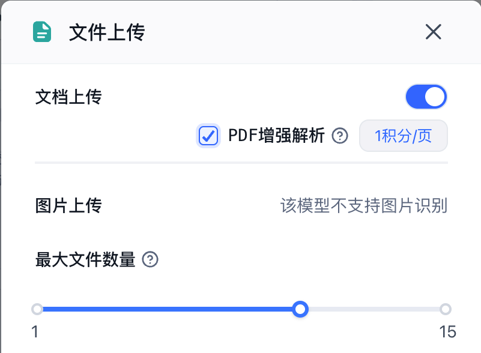Click the 文件上传 dialog title

coord(107,32)
